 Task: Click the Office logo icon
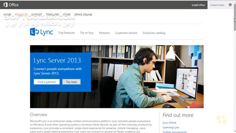coord(5,5)
